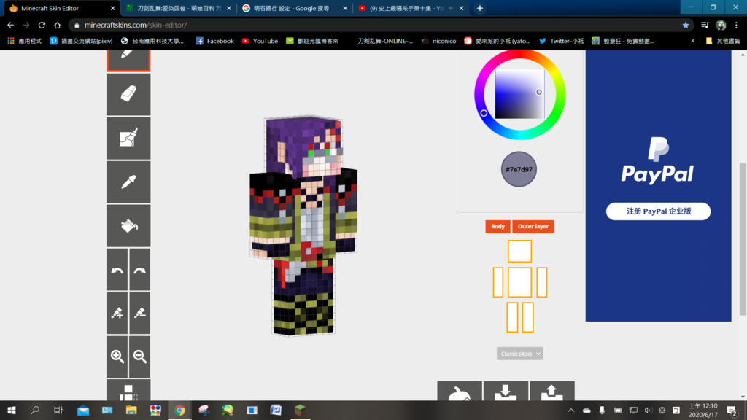Toggle the head part in body diagram
Viewport: 747px width, 420px height.
(x=519, y=252)
